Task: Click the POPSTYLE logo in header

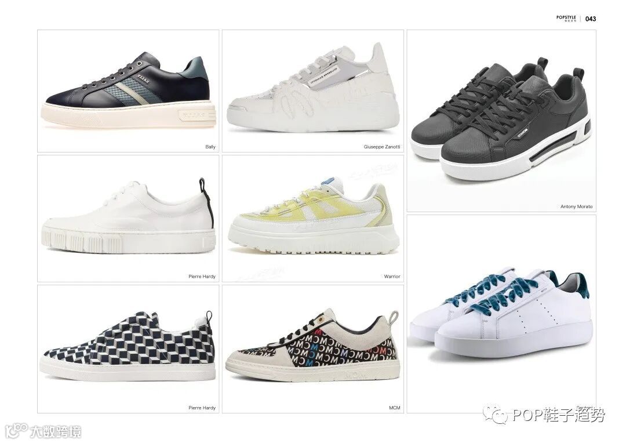Action: click(566, 19)
